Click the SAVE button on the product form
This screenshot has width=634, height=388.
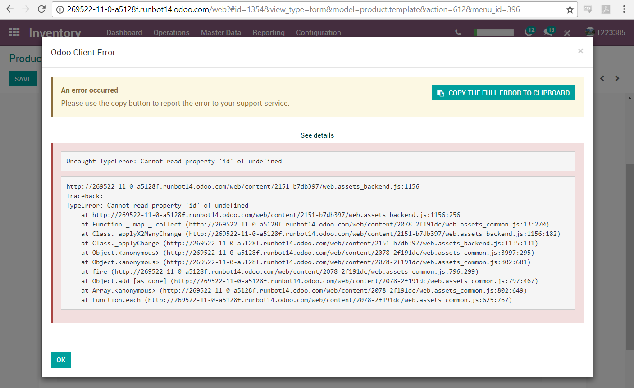(23, 78)
